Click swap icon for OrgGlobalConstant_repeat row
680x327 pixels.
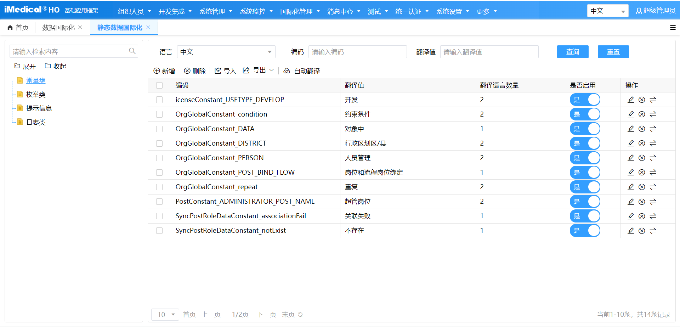point(653,187)
